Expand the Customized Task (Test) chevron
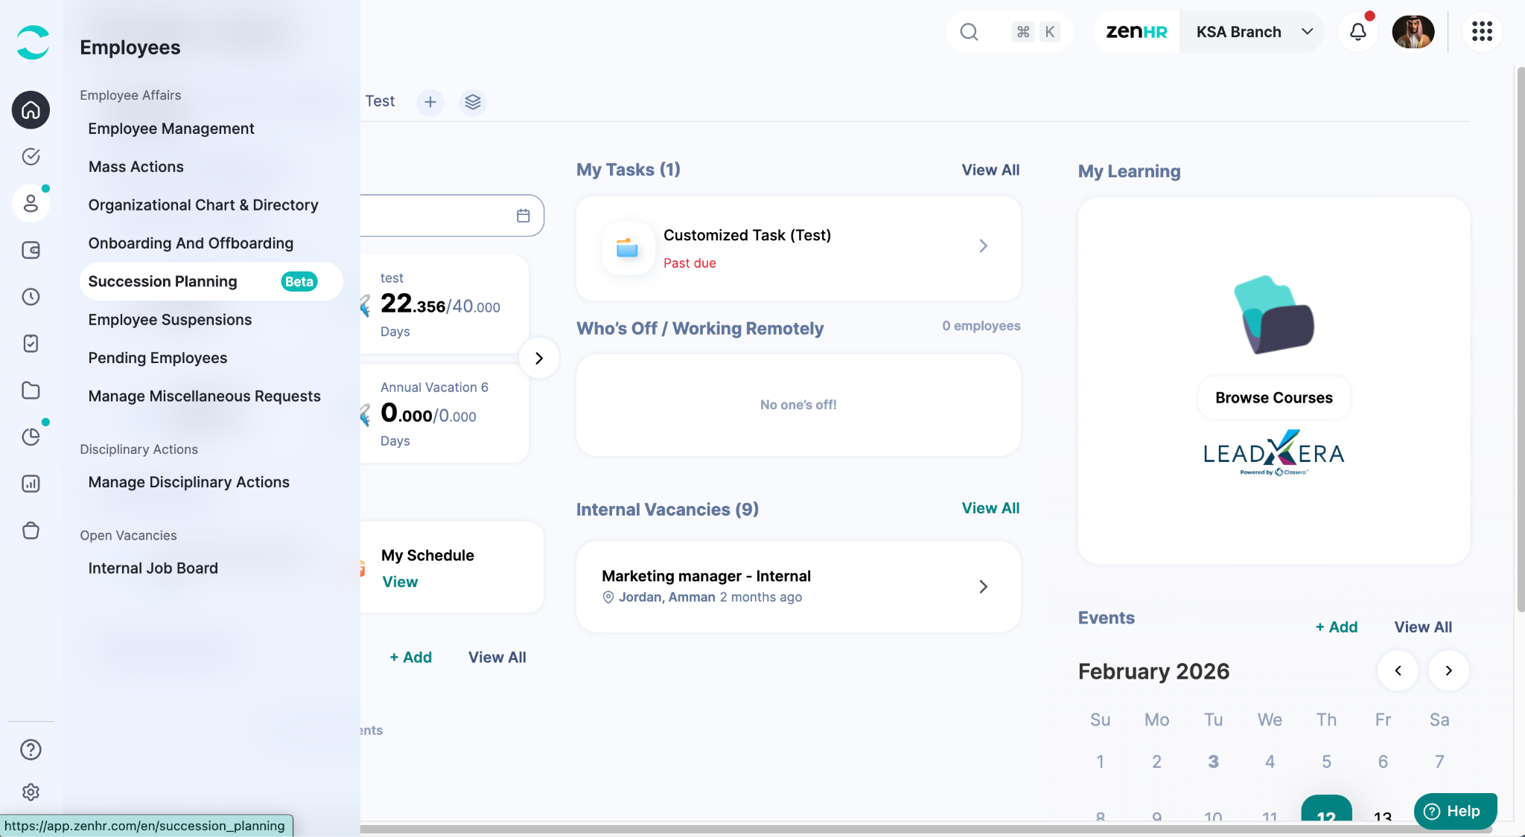Image resolution: width=1525 pixels, height=837 pixels. (983, 246)
